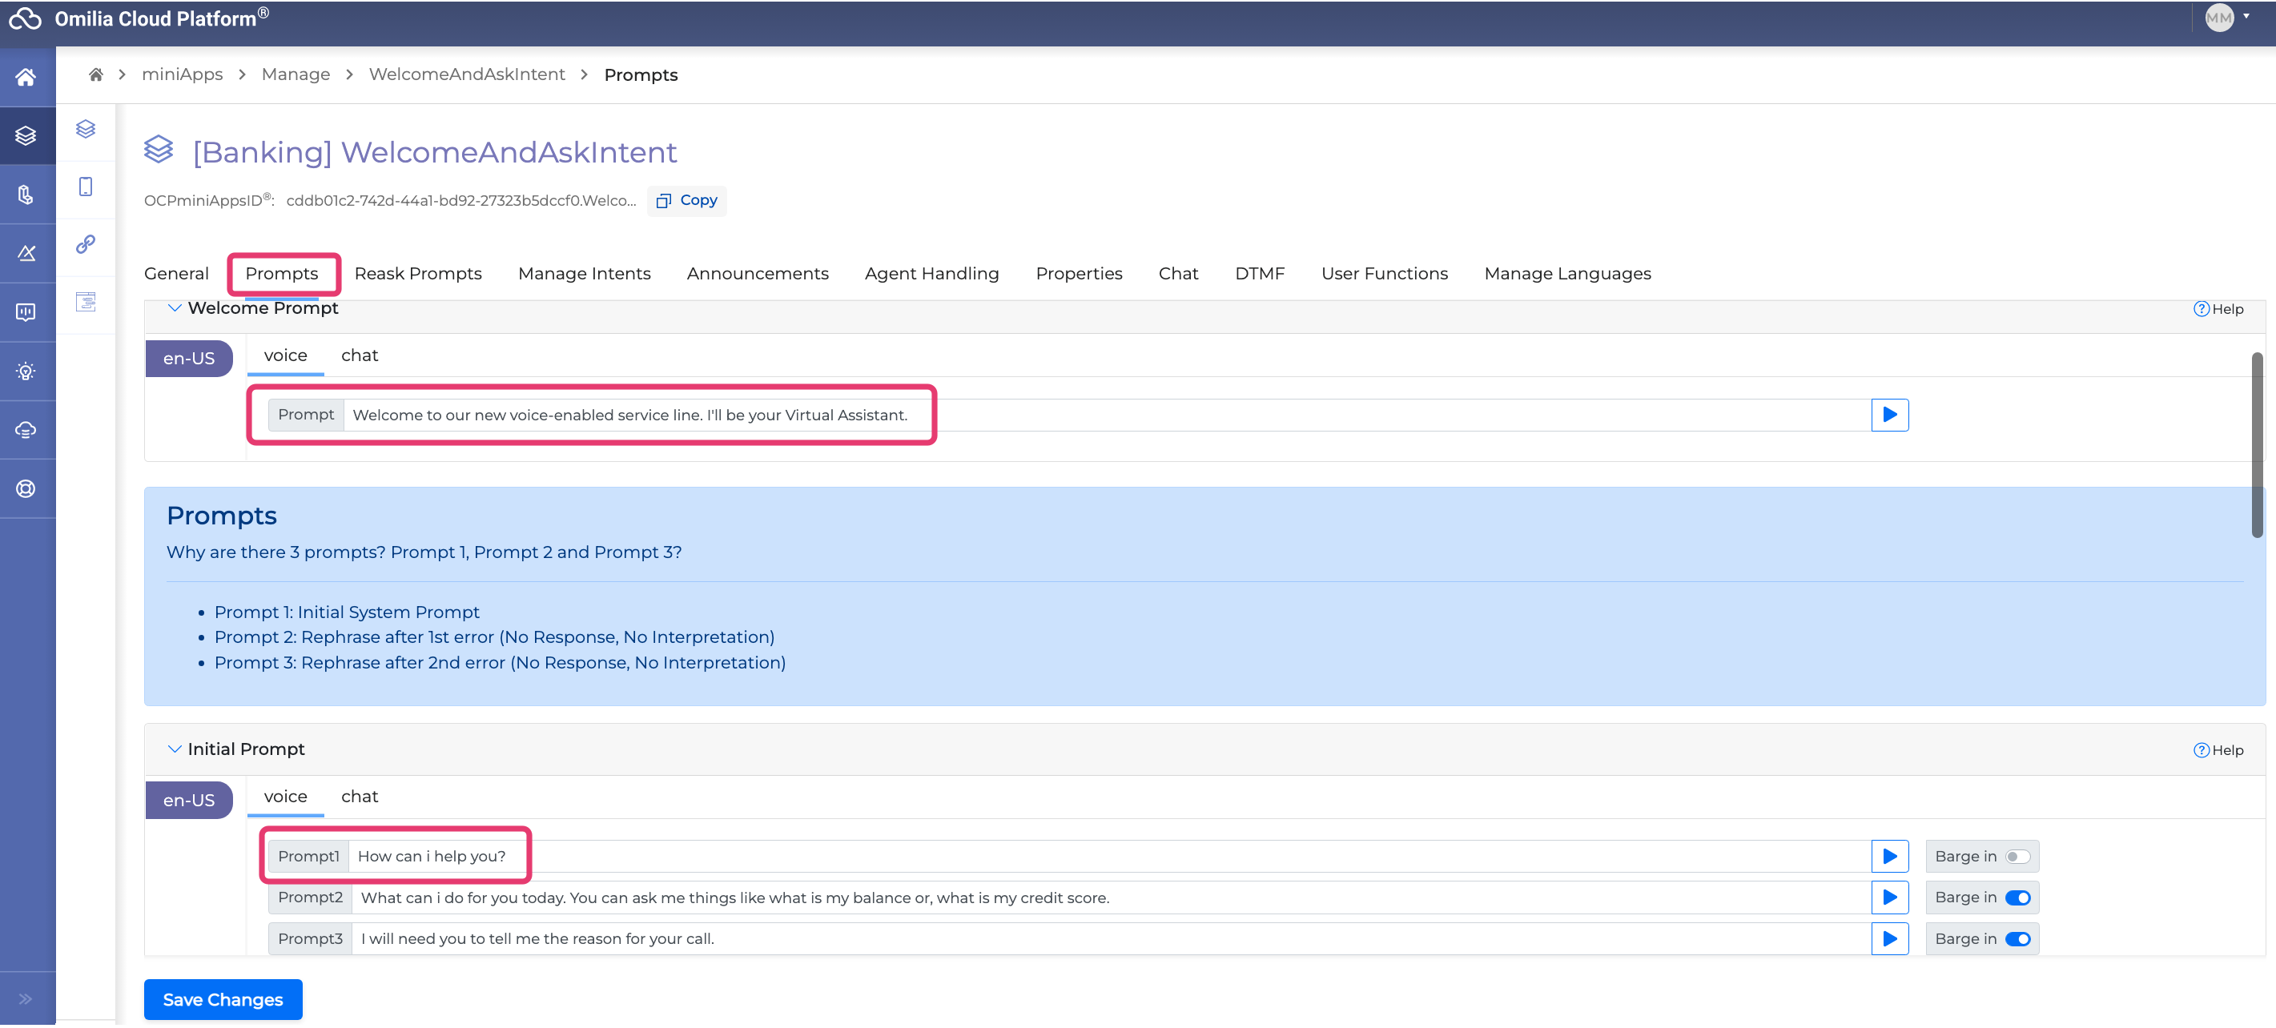Click breadcrumb home icon
Viewport: 2276px width, 1028px height.
pyautogui.click(x=95, y=74)
